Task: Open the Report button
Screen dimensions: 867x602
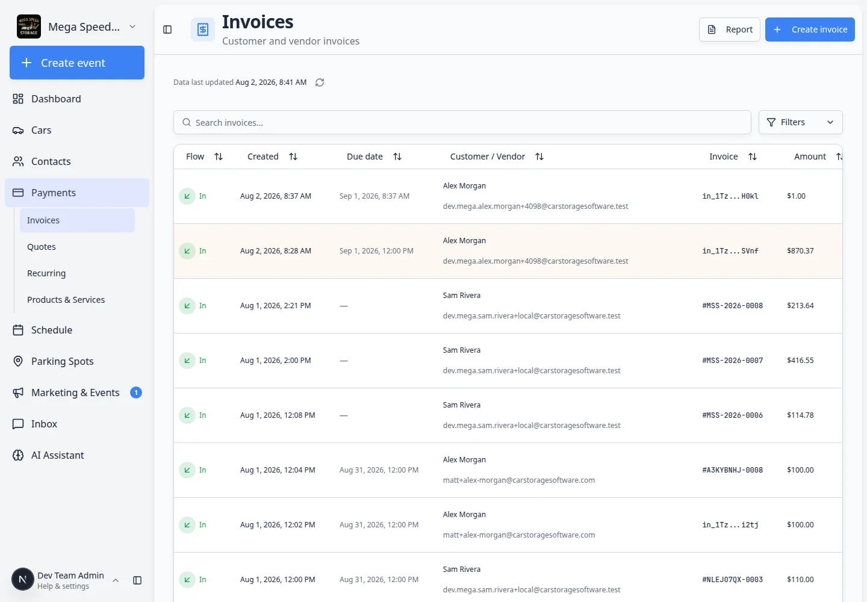Action: pos(730,29)
